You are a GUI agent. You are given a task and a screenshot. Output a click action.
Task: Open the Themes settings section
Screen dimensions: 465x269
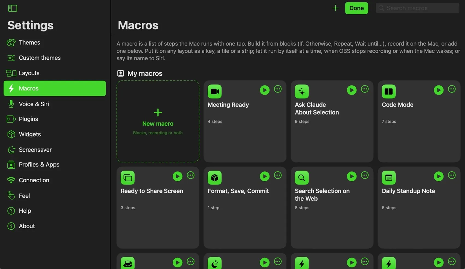(55, 42)
